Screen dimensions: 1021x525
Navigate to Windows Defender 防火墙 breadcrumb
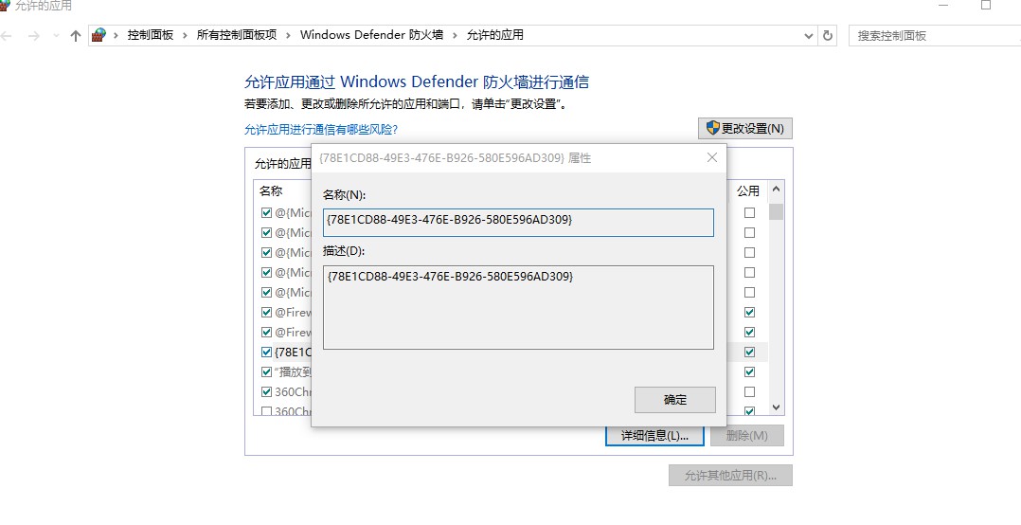click(x=371, y=35)
